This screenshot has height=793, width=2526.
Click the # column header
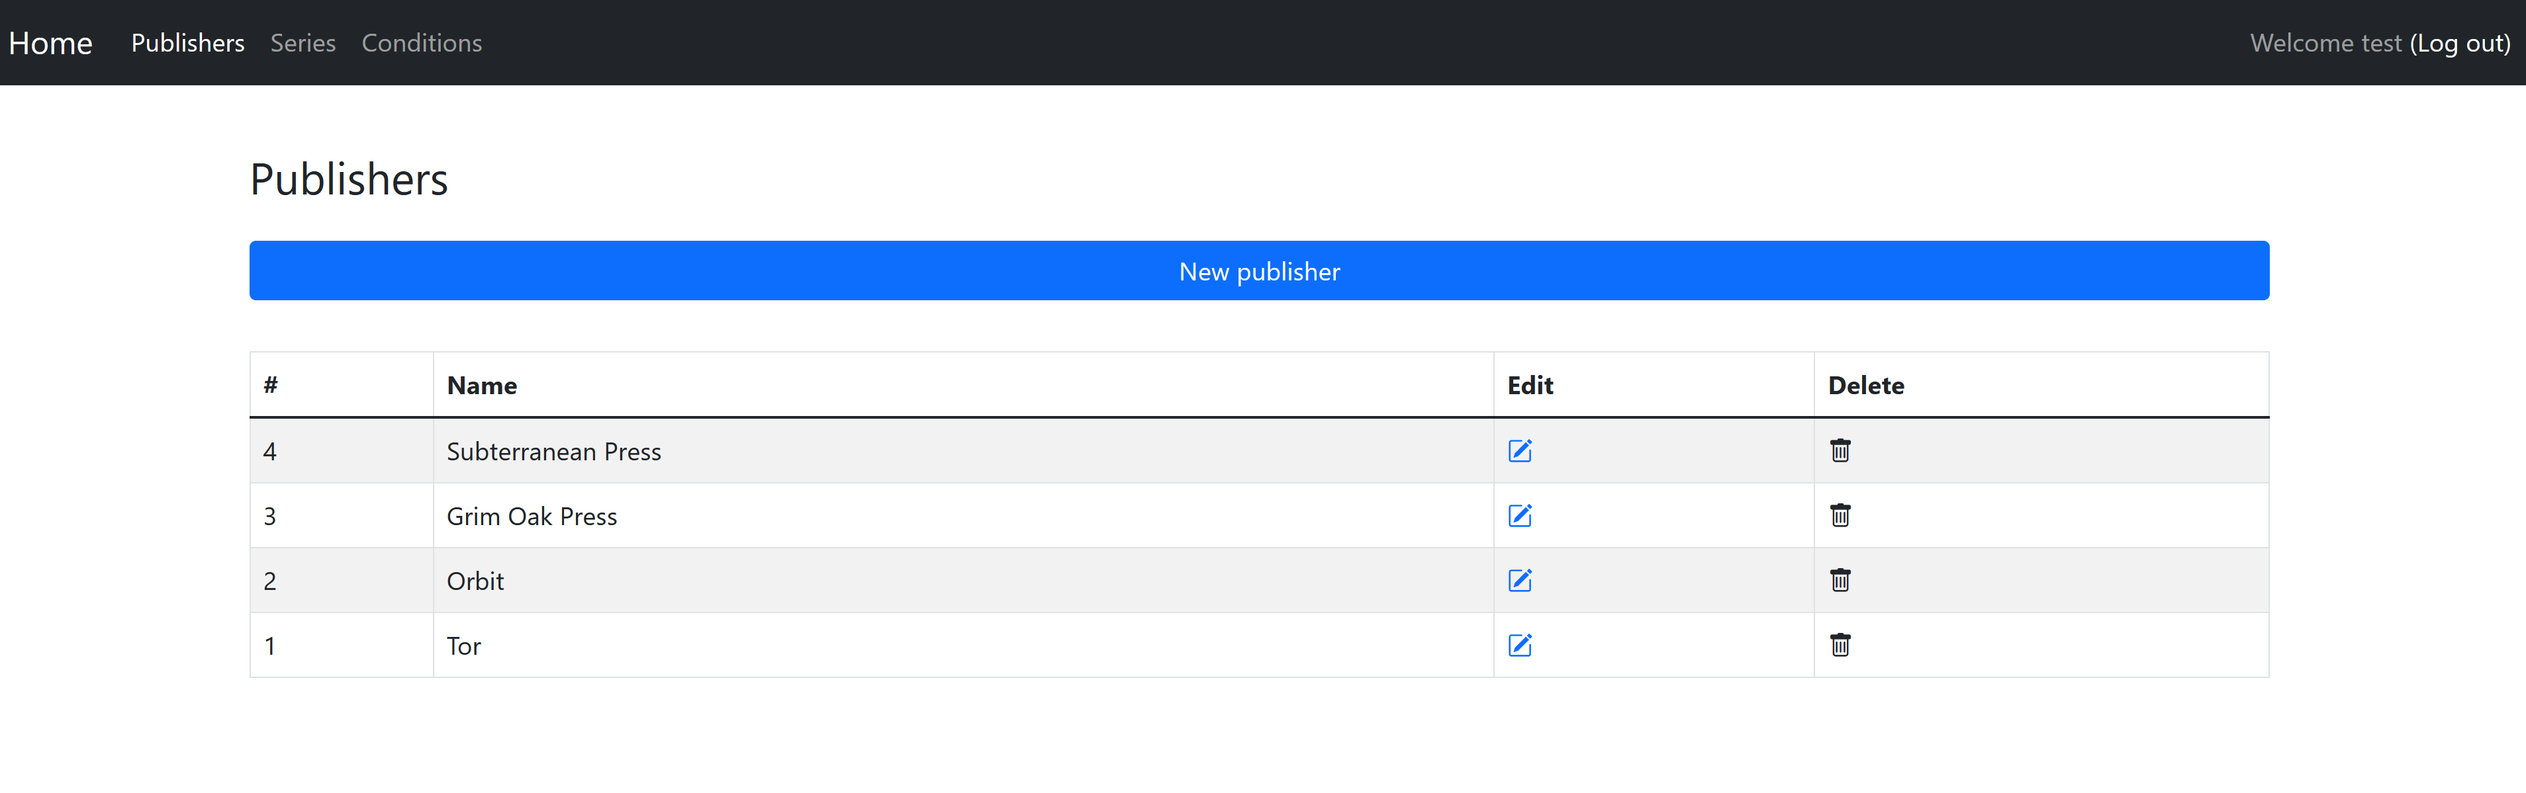pos(271,385)
